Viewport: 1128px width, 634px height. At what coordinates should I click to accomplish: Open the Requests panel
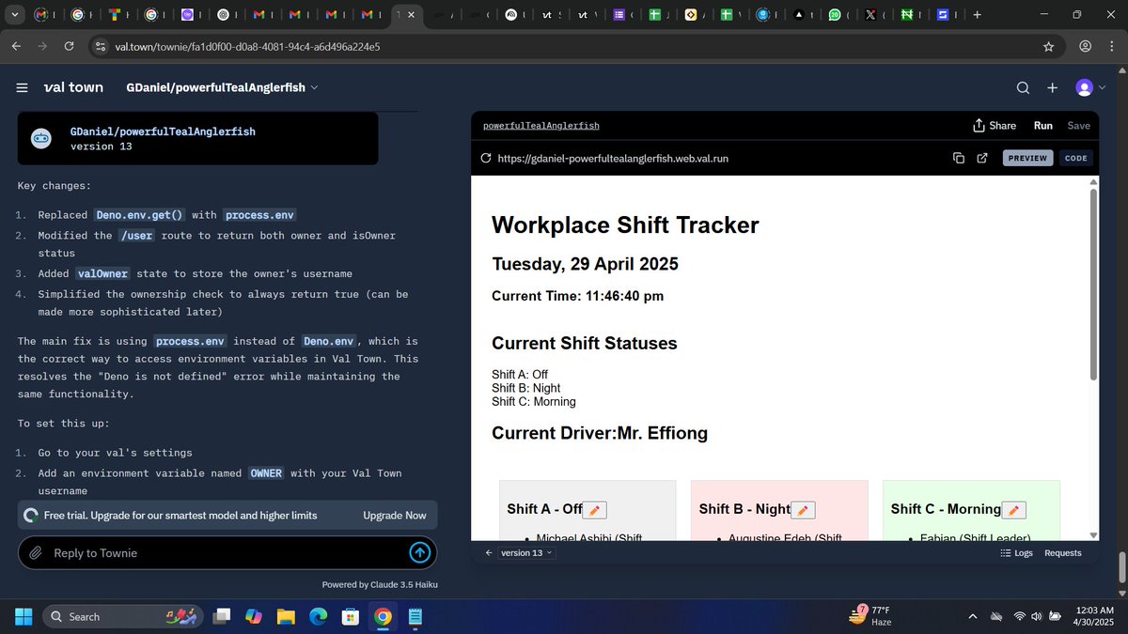click(1063, 553)
